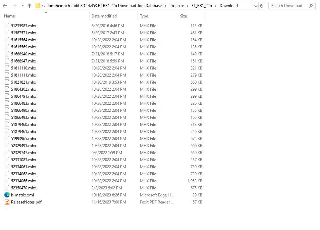This screenshot has width=320, height=230.
Task: Select the 51866483.mhx file icon
Action: (7, 103)
